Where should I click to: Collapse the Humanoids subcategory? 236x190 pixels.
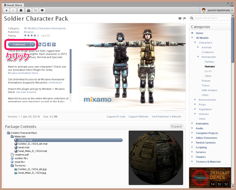(x=198, y=57)
